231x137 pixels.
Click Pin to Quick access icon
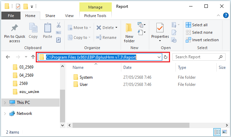pyautogui.click(x=15, y=29)
